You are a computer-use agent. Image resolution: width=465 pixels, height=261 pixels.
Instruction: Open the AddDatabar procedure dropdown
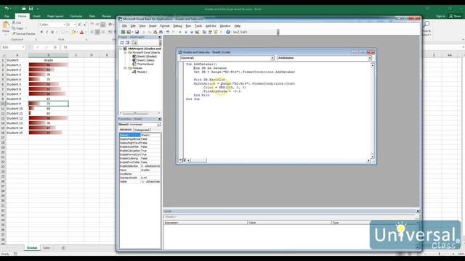(370, 58)
